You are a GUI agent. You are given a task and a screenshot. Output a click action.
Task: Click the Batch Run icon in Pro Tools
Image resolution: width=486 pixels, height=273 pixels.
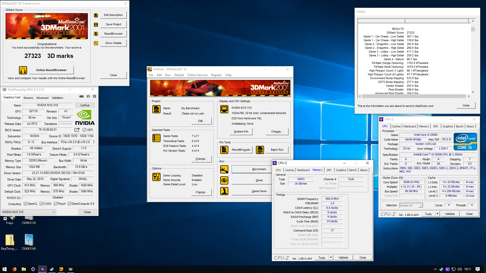260,150
